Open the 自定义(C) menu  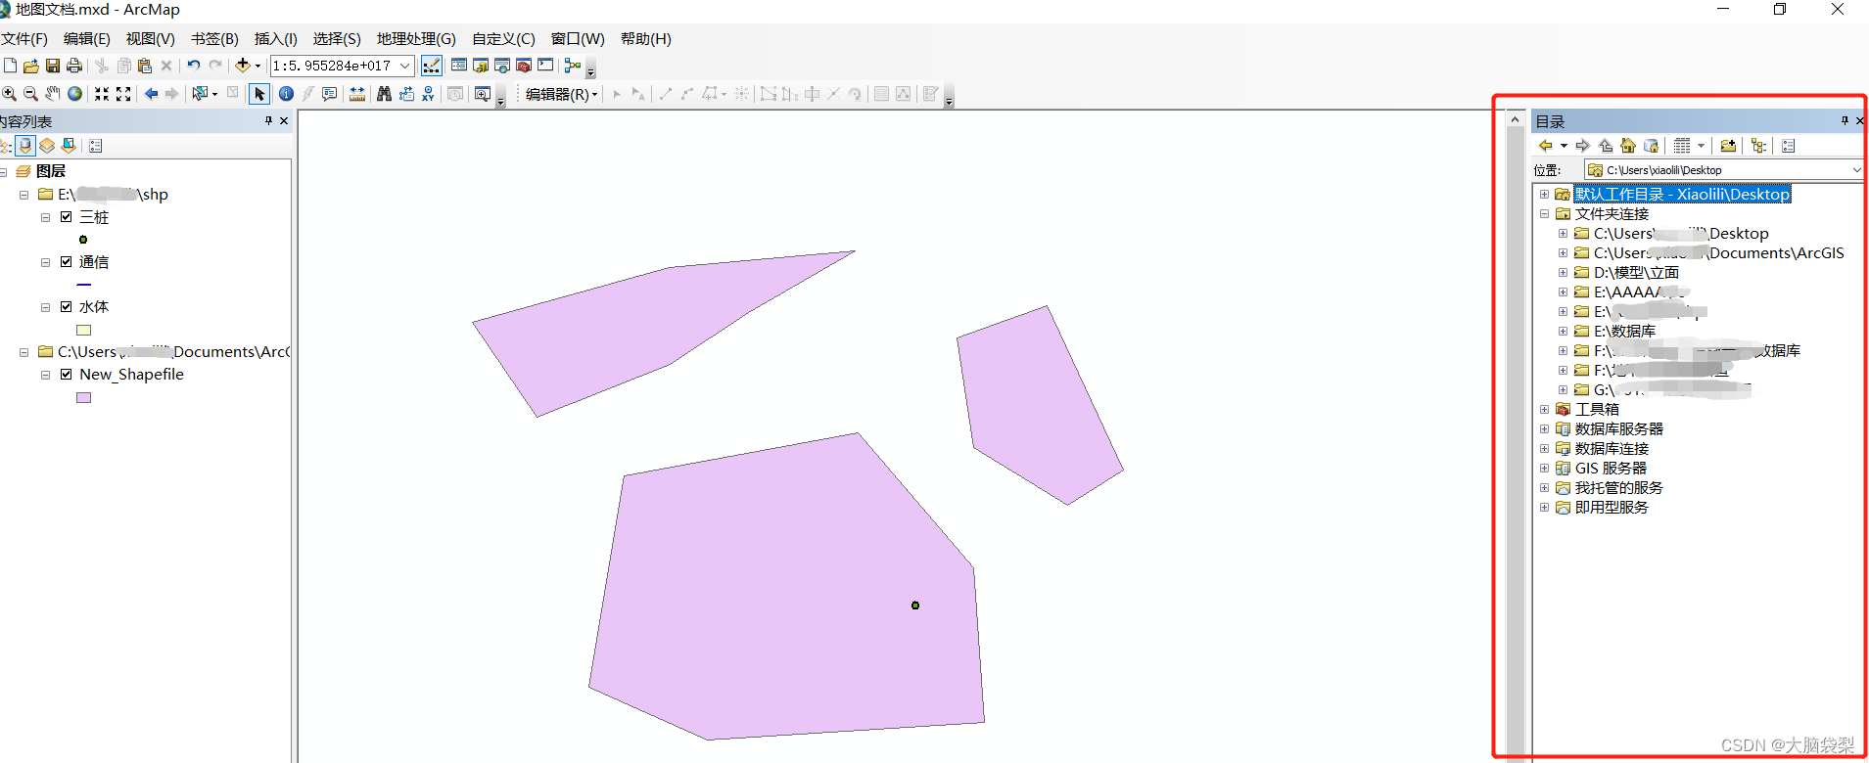click(503, 39)
